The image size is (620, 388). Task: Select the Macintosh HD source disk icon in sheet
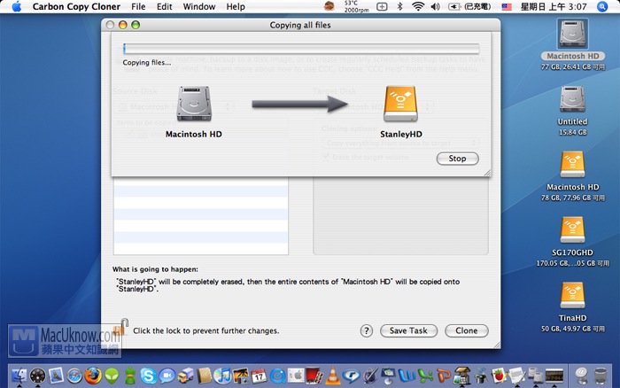(194, 104)
